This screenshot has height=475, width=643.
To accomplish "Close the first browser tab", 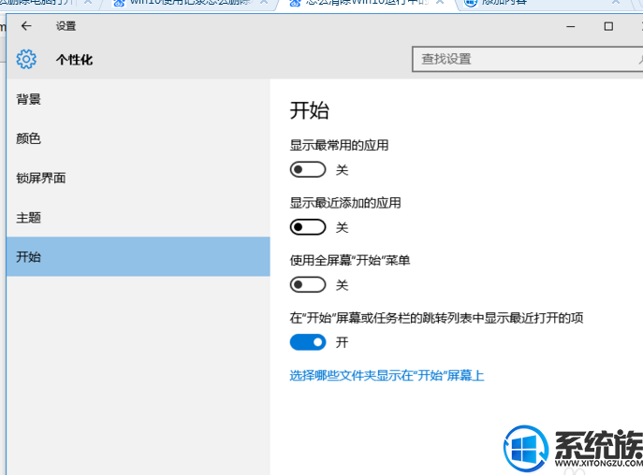I will pos(88,3).
